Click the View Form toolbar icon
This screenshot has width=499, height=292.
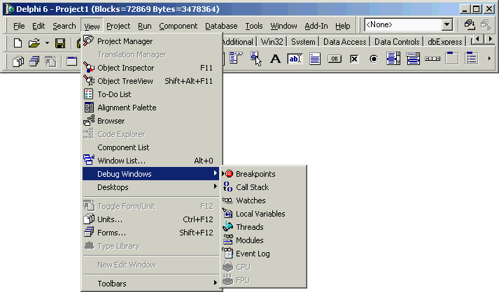coord(34,61)
